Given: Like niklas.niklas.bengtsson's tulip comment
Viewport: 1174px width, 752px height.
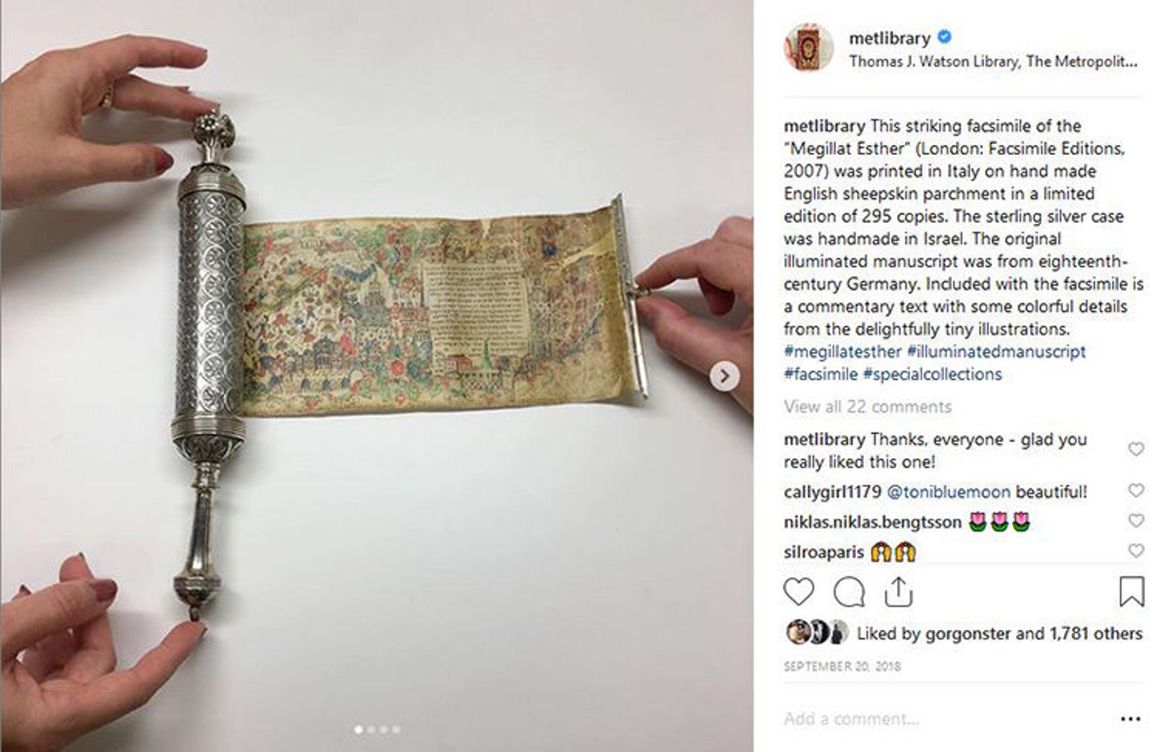Looking at the screenshot, I should pos(1136,521).
